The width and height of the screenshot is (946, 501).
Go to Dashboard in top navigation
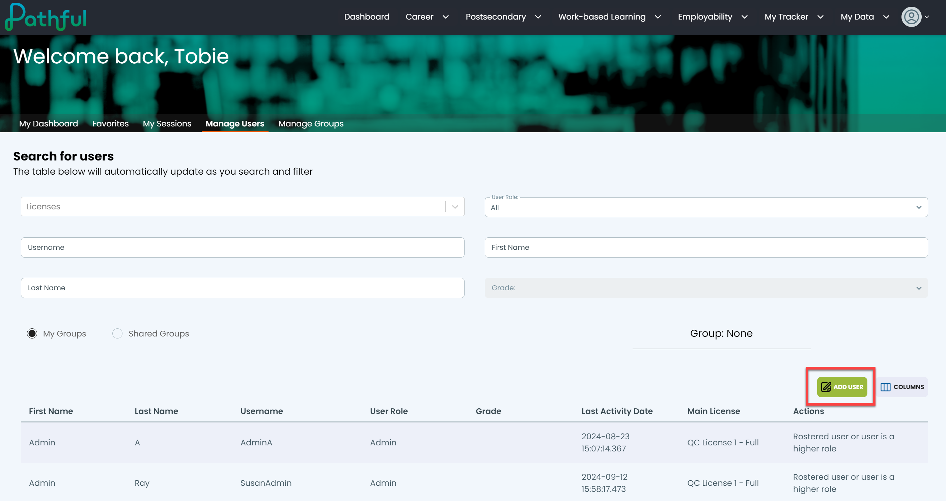coord(366,17)
